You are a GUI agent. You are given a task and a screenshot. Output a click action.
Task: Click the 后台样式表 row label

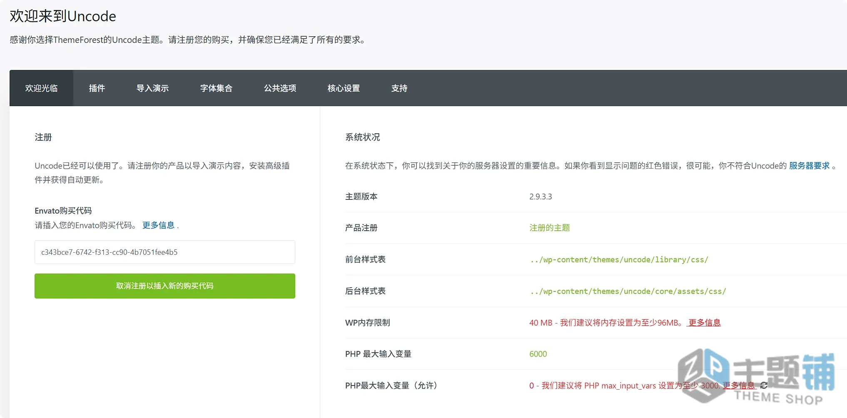point(365,291)
